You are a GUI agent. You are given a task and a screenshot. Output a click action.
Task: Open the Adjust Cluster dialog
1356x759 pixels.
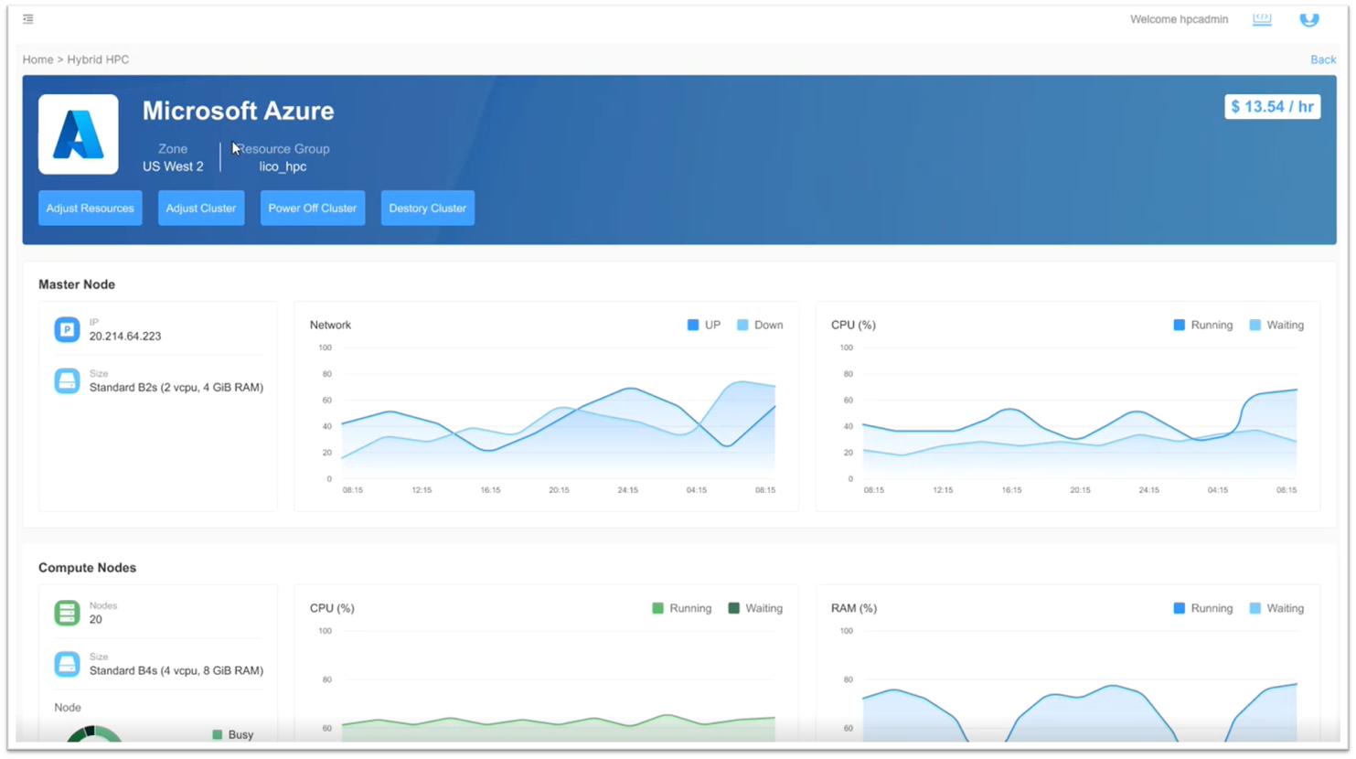pyautogui.click(x=201, y=208)
